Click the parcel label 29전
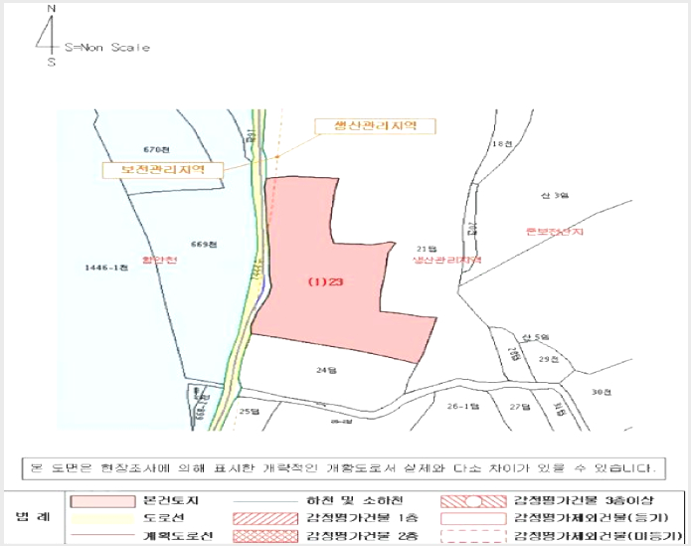 [548, 359]
